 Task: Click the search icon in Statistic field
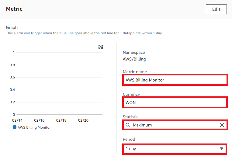(128, 125)
